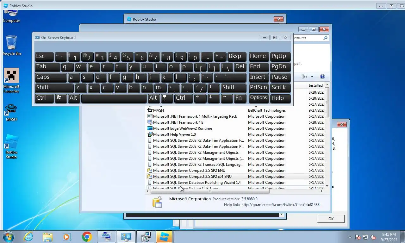Click the Enter key on the keyboard
This screenshot has height=243, width=405.
coord(230,78)
